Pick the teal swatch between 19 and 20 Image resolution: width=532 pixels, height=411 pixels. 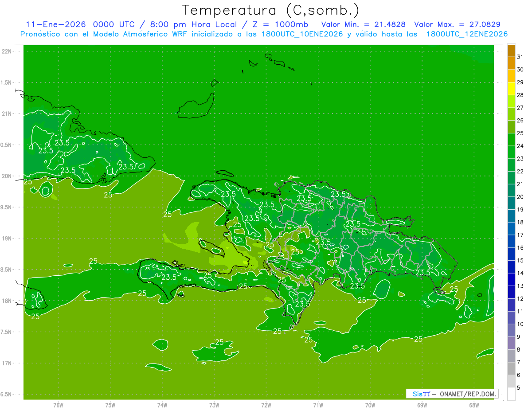[x=511, y=203]
